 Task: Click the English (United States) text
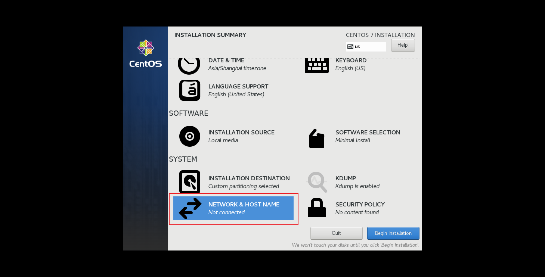pos(236,94)
